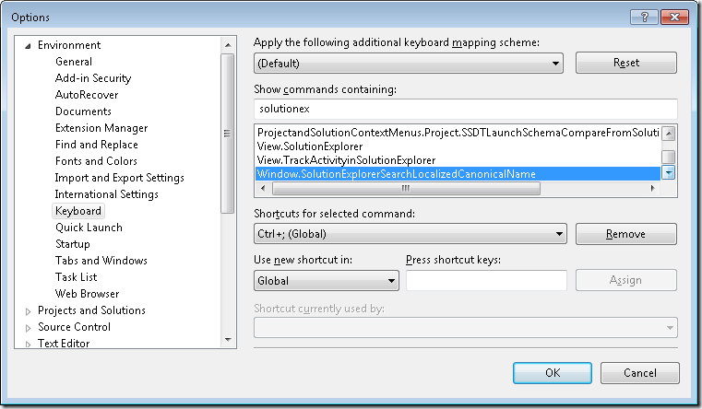Remove the selected Ctrl+; shortcut
The width and height of the screenshot is (702, 409).
pyautogui.click(x=625, y=234)
